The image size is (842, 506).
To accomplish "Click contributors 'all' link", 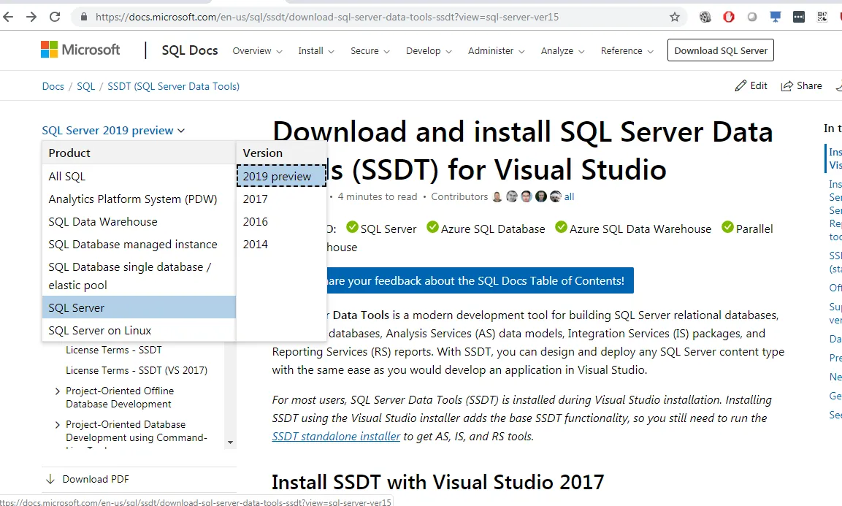I will pos(569,196).
